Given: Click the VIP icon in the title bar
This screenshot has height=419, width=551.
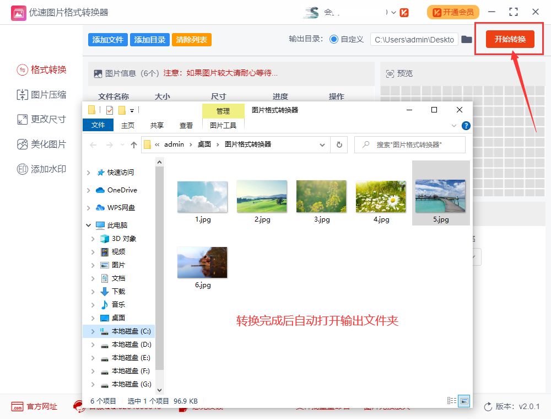Looking at the screenshot, I should (x=404, y=12).
